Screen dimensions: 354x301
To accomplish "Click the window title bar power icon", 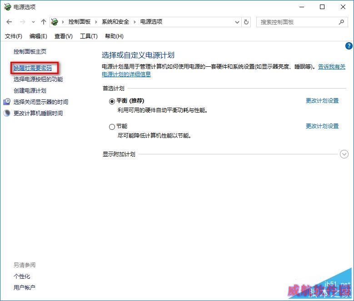I will (x=7, y=7).
